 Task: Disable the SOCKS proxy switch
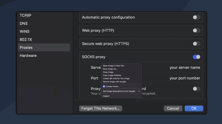click(196, 57)
